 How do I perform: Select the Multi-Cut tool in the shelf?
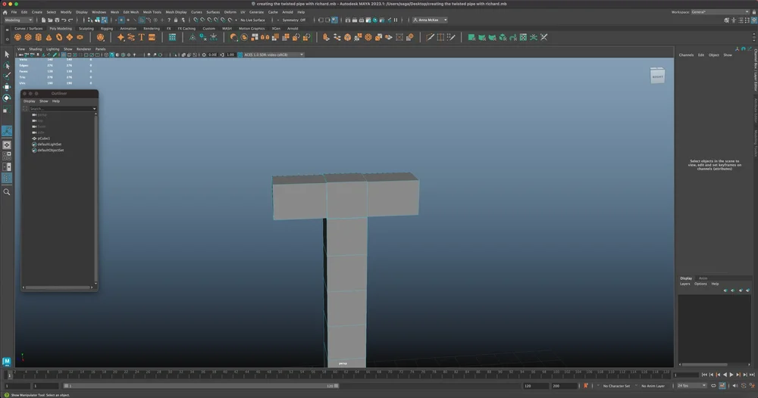point(430,37)
